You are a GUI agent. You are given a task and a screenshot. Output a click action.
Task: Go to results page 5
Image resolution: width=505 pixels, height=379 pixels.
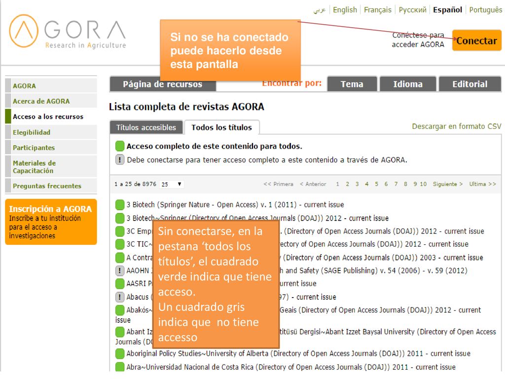pos(376,184)
